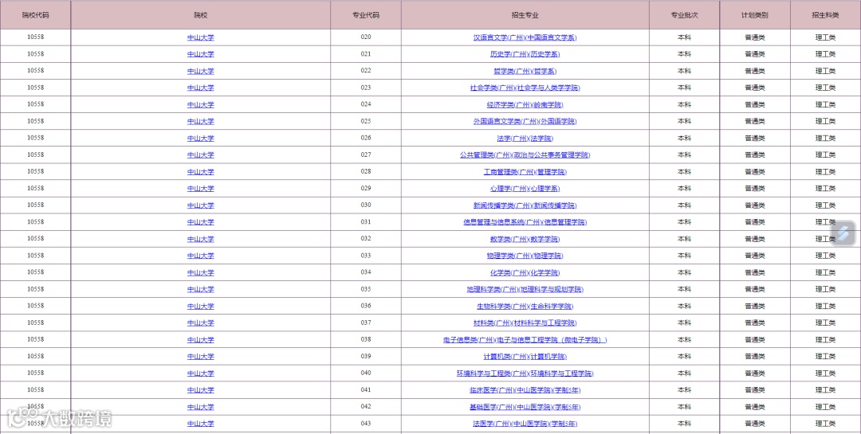
Task: Open the 汉语言文学(广州) major link
Action: coord(525,37)
